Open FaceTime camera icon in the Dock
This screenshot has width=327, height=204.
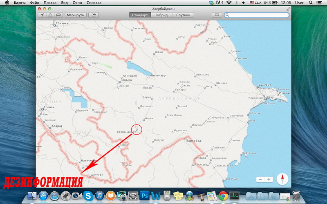[77, 196]
